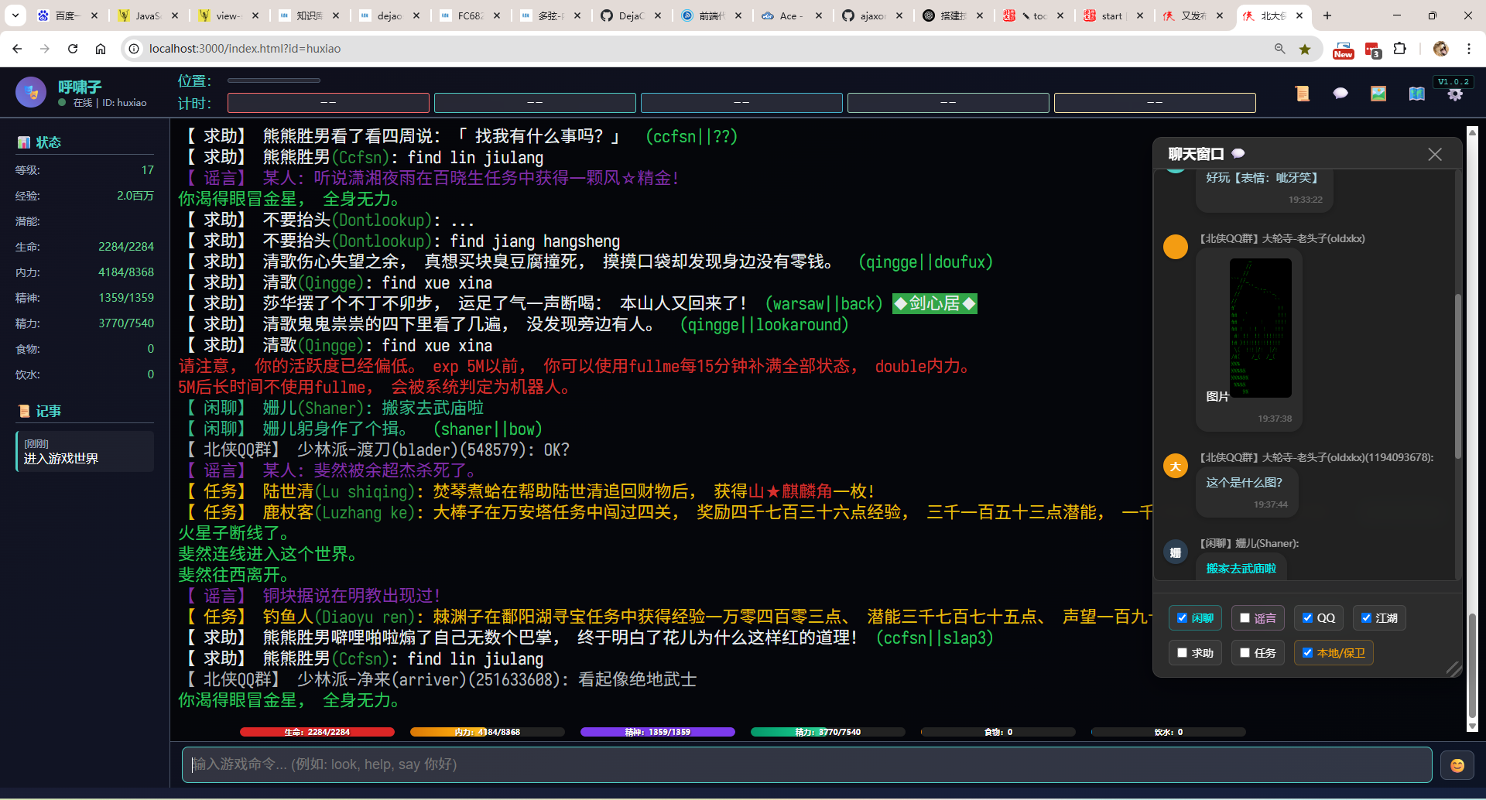Open the picture gallery icon near V1.0.2

click(x=1378, y=93)
